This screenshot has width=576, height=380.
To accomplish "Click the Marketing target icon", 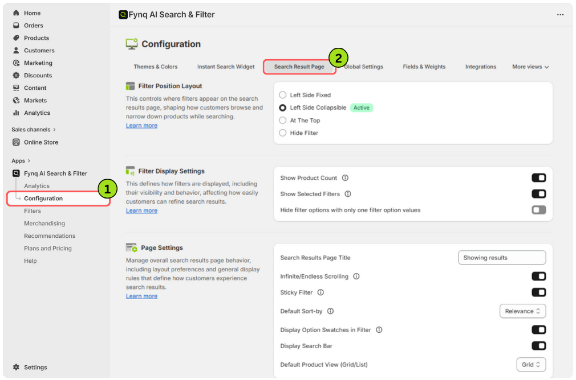I will [x=16, y=63].
